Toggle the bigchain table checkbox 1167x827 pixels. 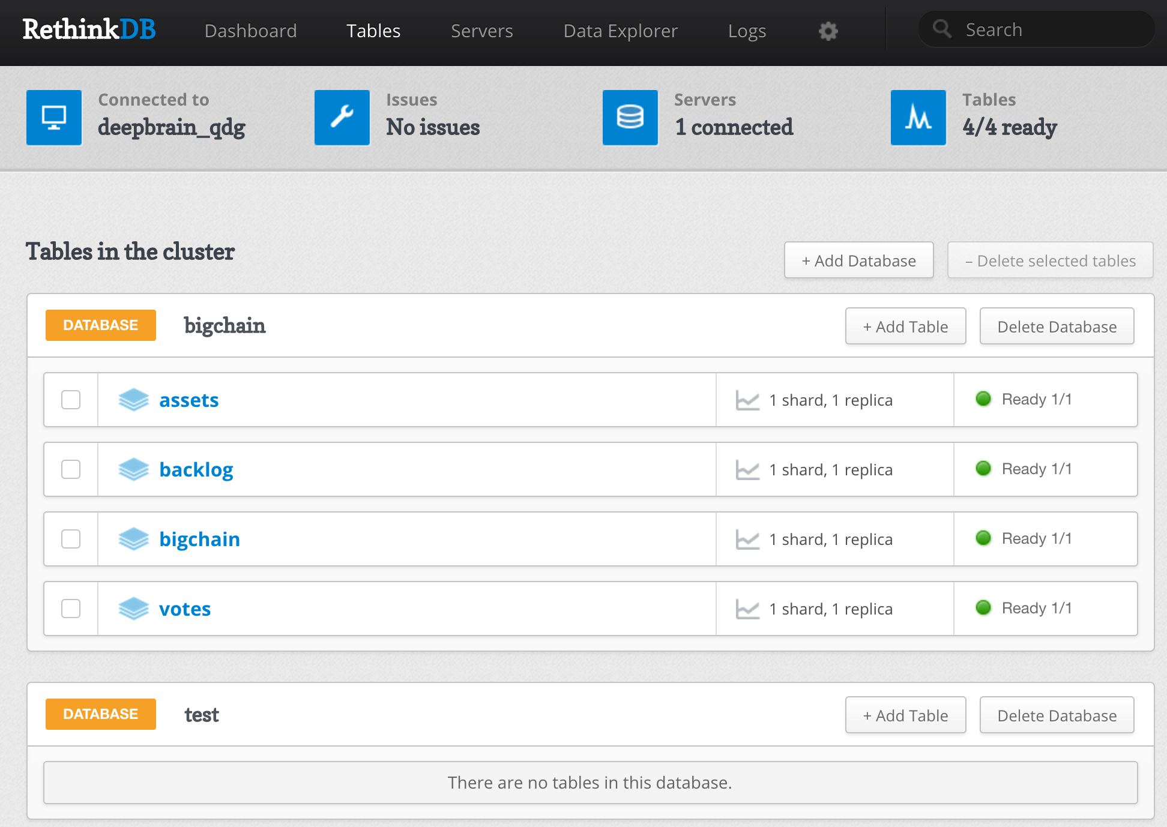coord(71,539)
